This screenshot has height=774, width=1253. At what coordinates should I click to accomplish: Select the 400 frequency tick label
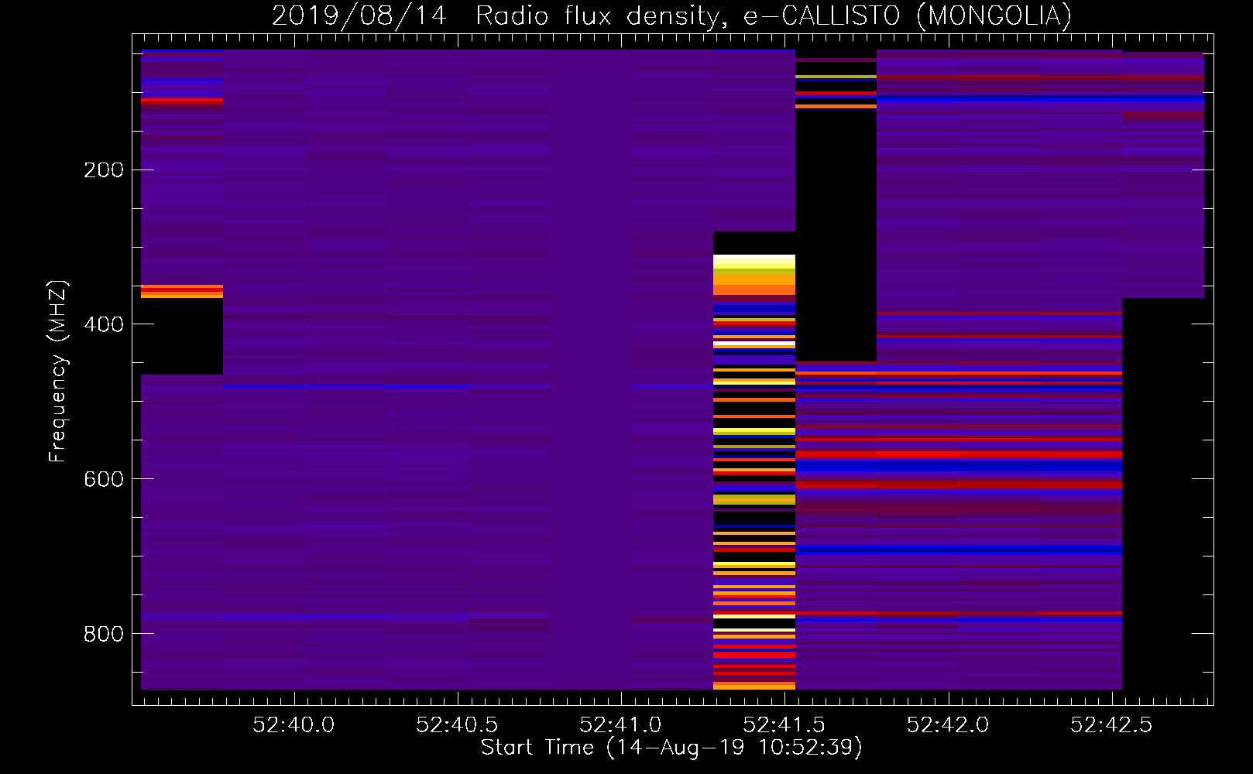104,324
